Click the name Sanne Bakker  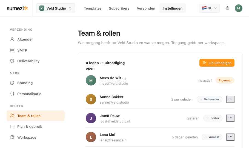(111, 97)
